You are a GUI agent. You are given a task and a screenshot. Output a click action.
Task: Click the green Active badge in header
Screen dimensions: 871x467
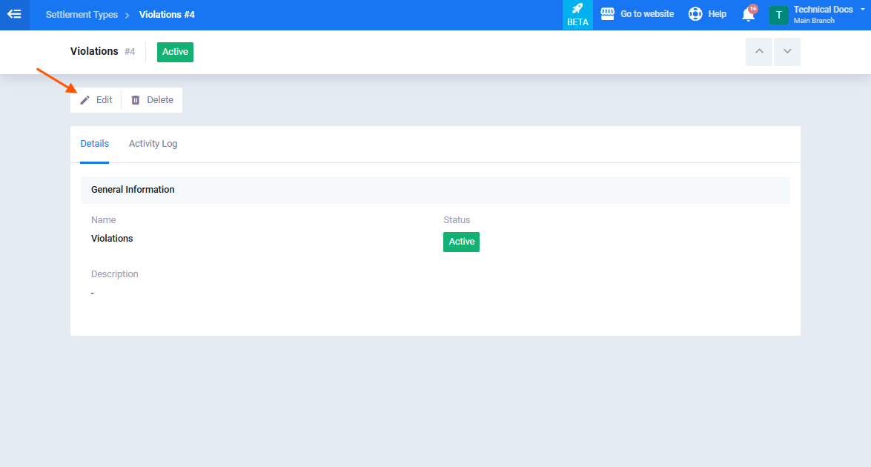point(175,52)
